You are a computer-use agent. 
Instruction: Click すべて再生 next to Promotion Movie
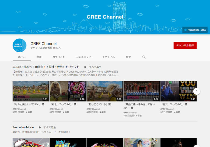50,127
